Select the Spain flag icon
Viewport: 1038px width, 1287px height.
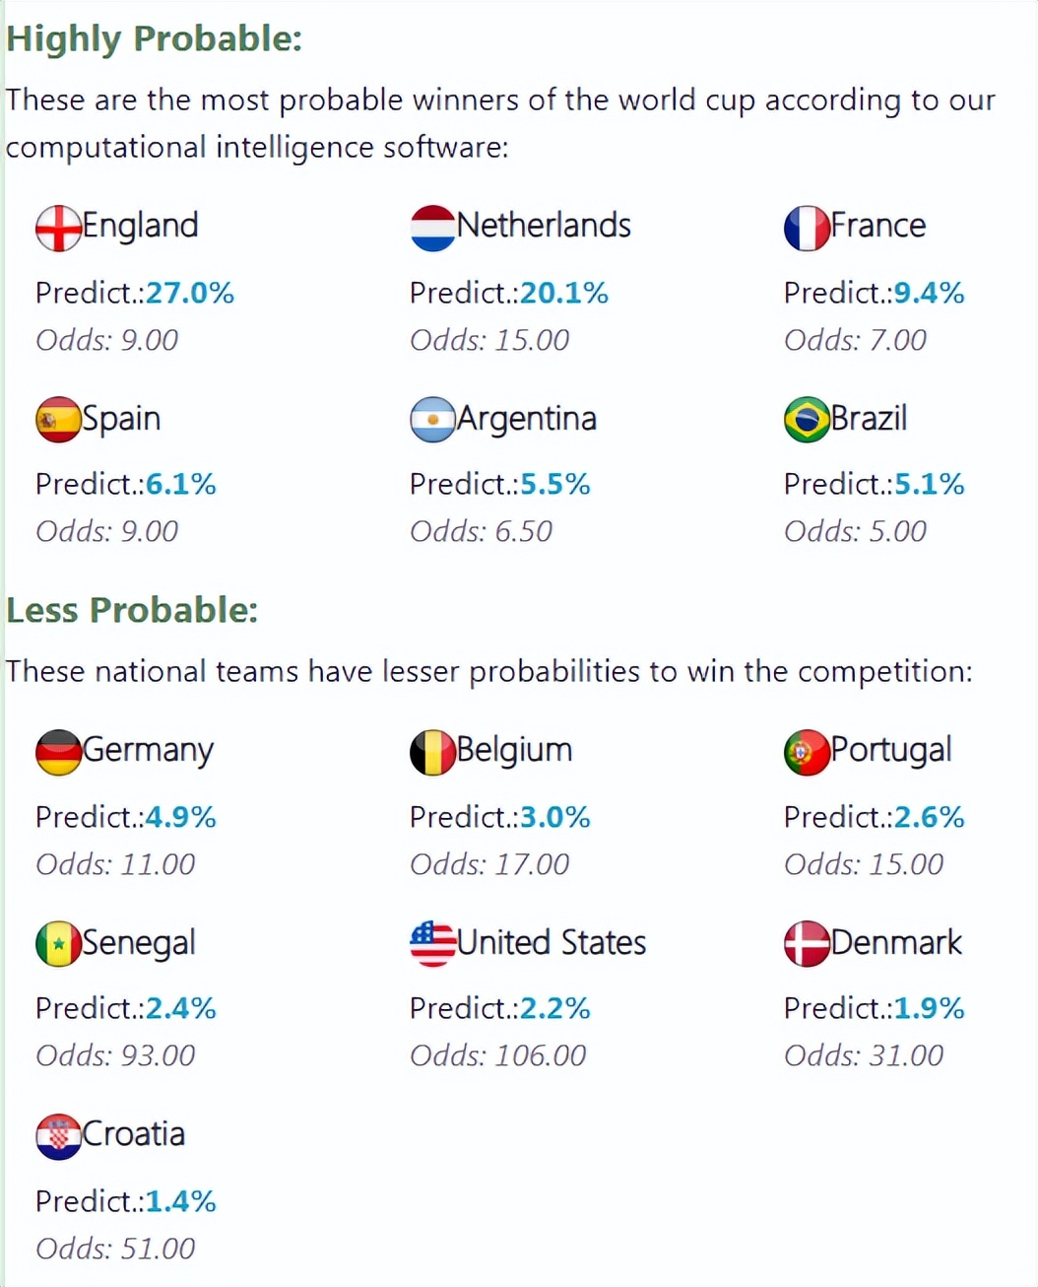(58, 420)
